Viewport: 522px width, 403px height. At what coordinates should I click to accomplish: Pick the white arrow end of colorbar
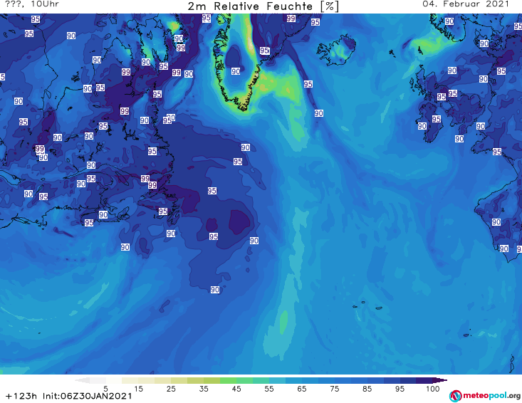click(x=82, y=380)
